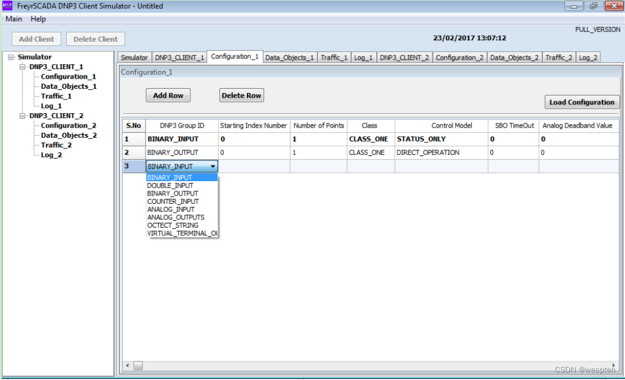Choose ANALOG_OUTPUTS from the dropdown list

(x=181, y=217)
